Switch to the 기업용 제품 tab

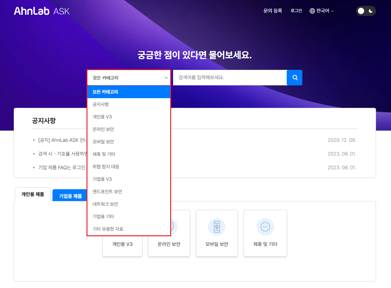pyautogui.click(x=70, y=196)
